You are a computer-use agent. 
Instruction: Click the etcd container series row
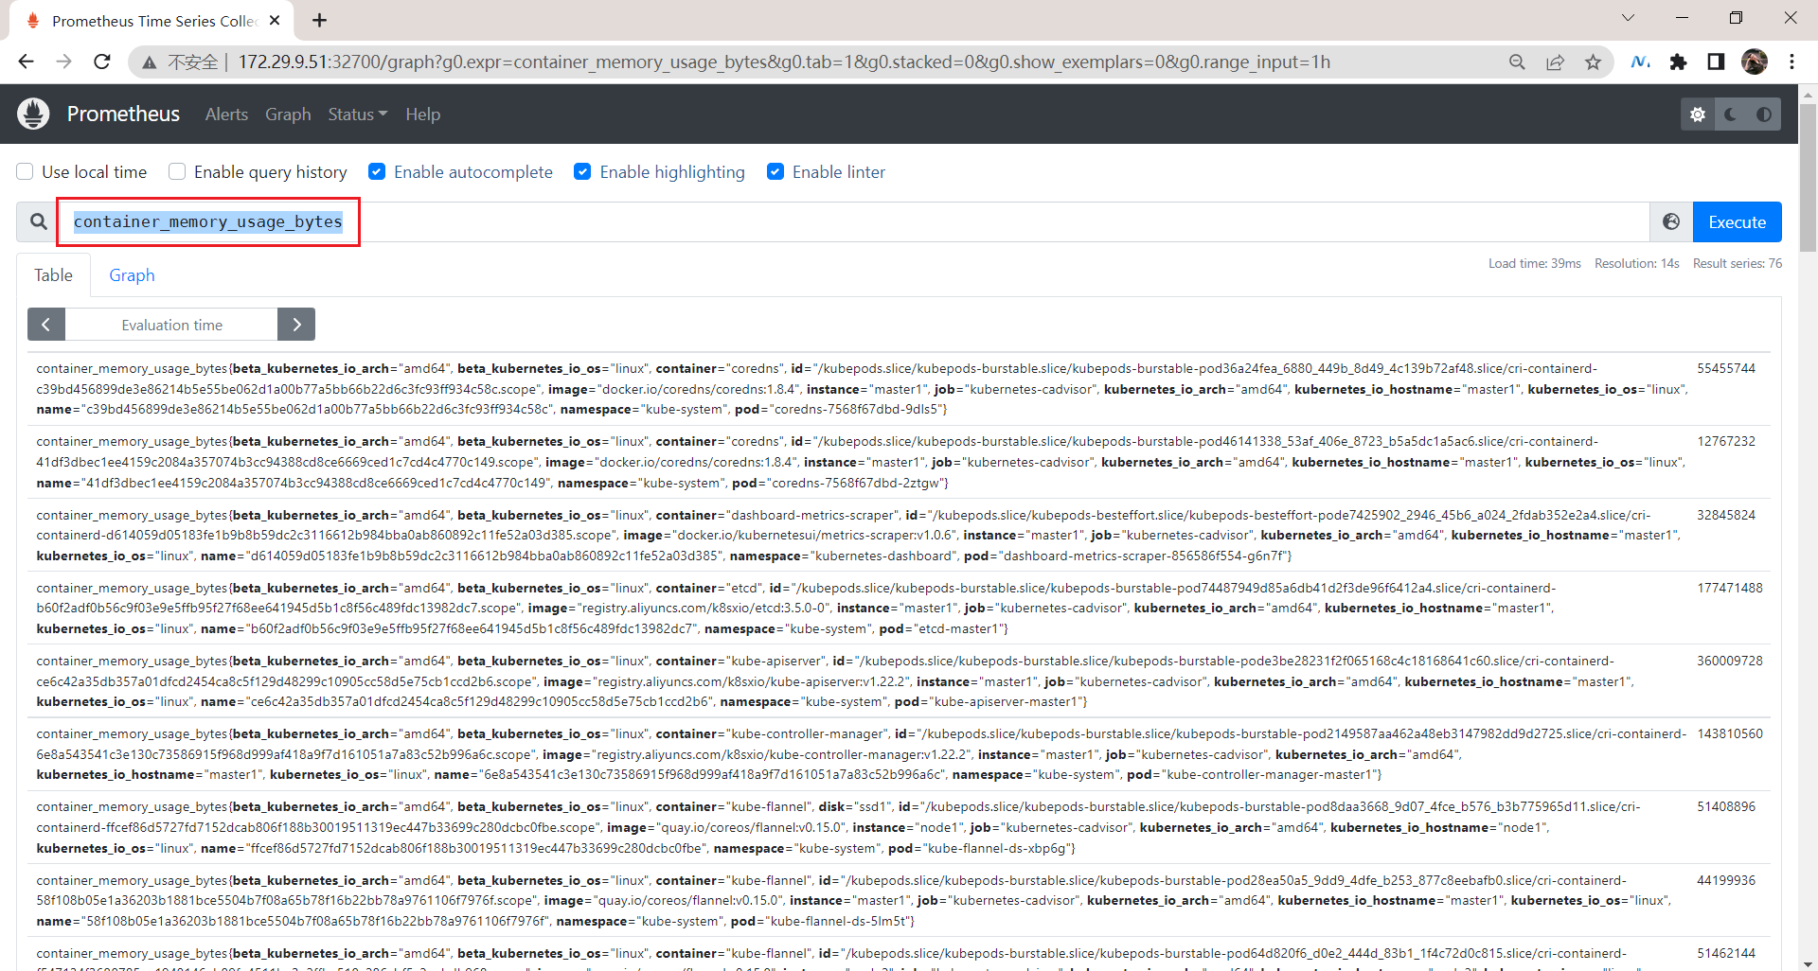pos(900,608)
